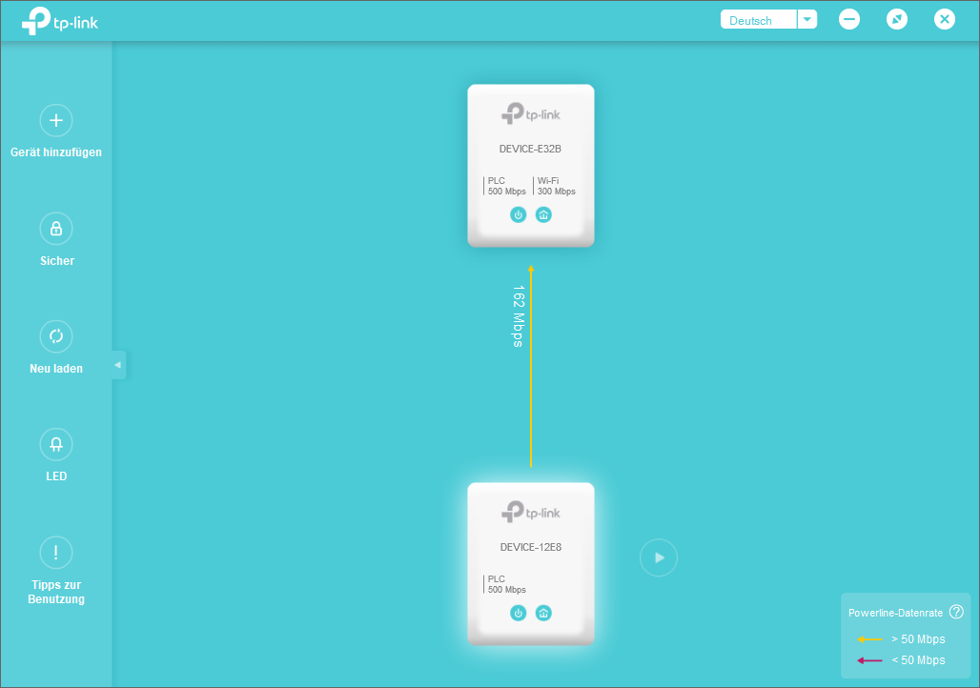Open the Sicher lock icon
Viewport: 980px width, 688px height.
pos(56,229)
